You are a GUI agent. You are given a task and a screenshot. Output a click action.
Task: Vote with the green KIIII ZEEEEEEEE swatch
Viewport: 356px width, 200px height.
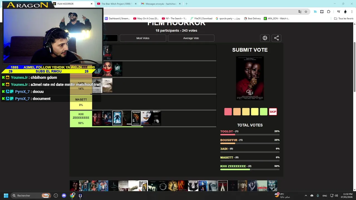[264, 112]
